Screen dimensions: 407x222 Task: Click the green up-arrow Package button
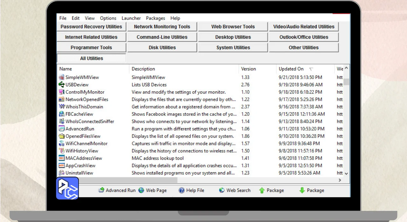point(262,190)
